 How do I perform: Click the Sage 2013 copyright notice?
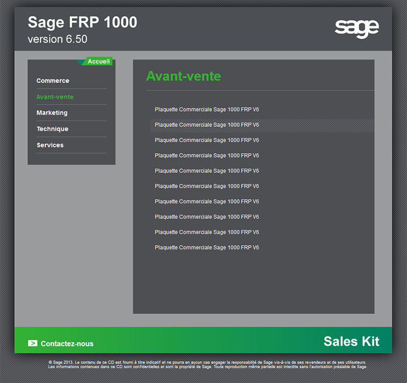[x=208, y=364]
